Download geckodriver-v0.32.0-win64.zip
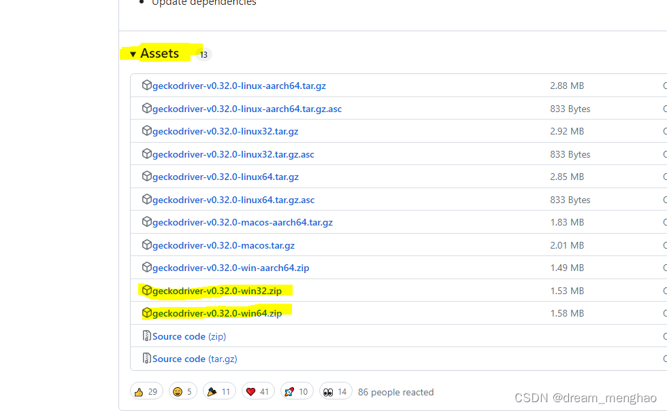The image size is (667, 411). [217, 313]
